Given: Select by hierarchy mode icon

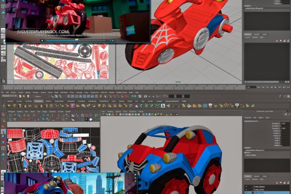Looking at the screenshot, I should (x=52, y=96).
